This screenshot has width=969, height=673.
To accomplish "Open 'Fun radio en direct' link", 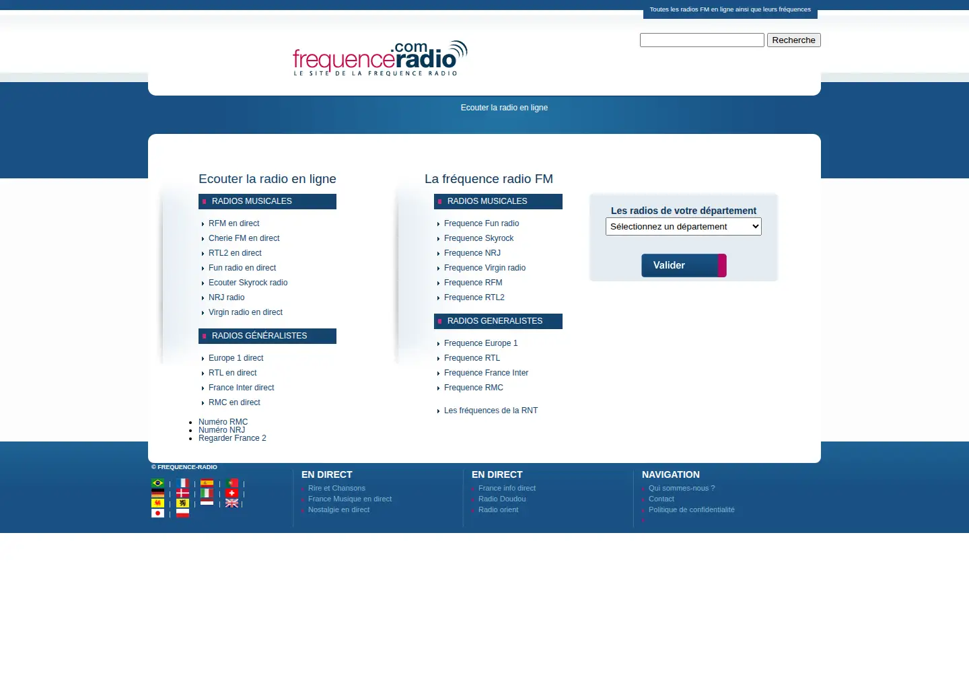I will 242,268.
